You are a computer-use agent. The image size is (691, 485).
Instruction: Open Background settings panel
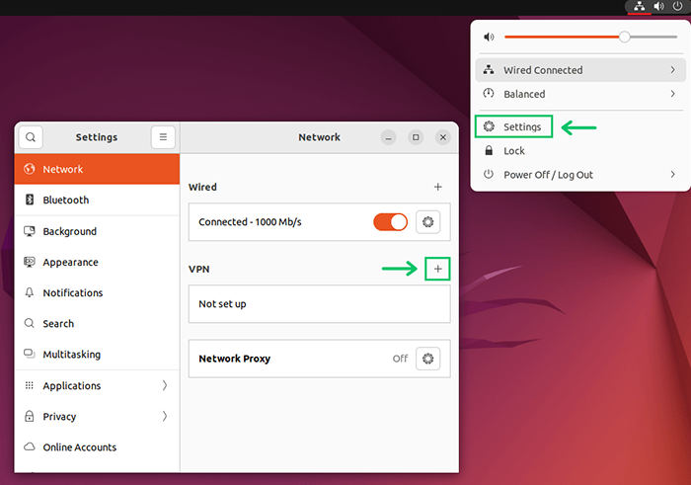[x=97, y=231]
